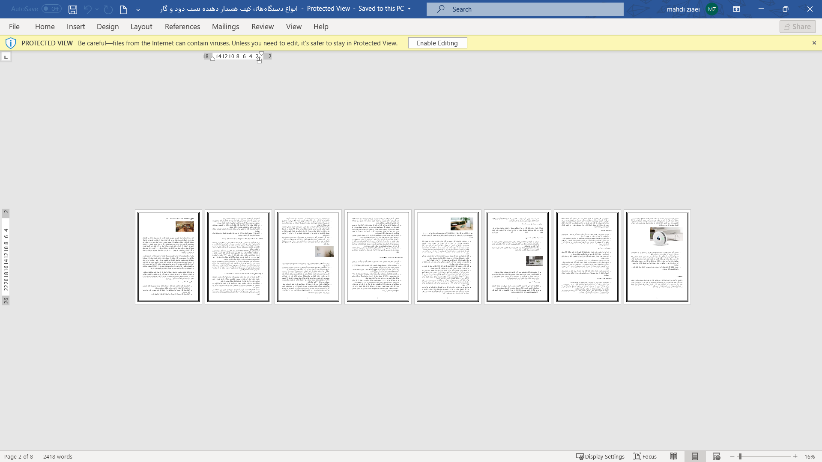Switch to Print Layout view icon

click(695, 456)
